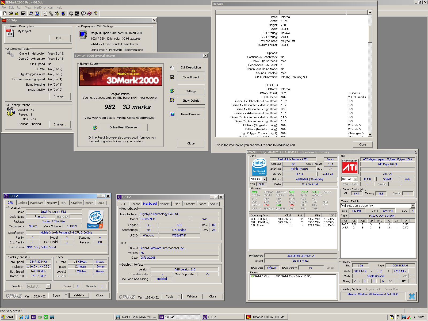Open a project with the open-folder toolbar icon
Screen dimensions: 428x321
click(11, 13)
